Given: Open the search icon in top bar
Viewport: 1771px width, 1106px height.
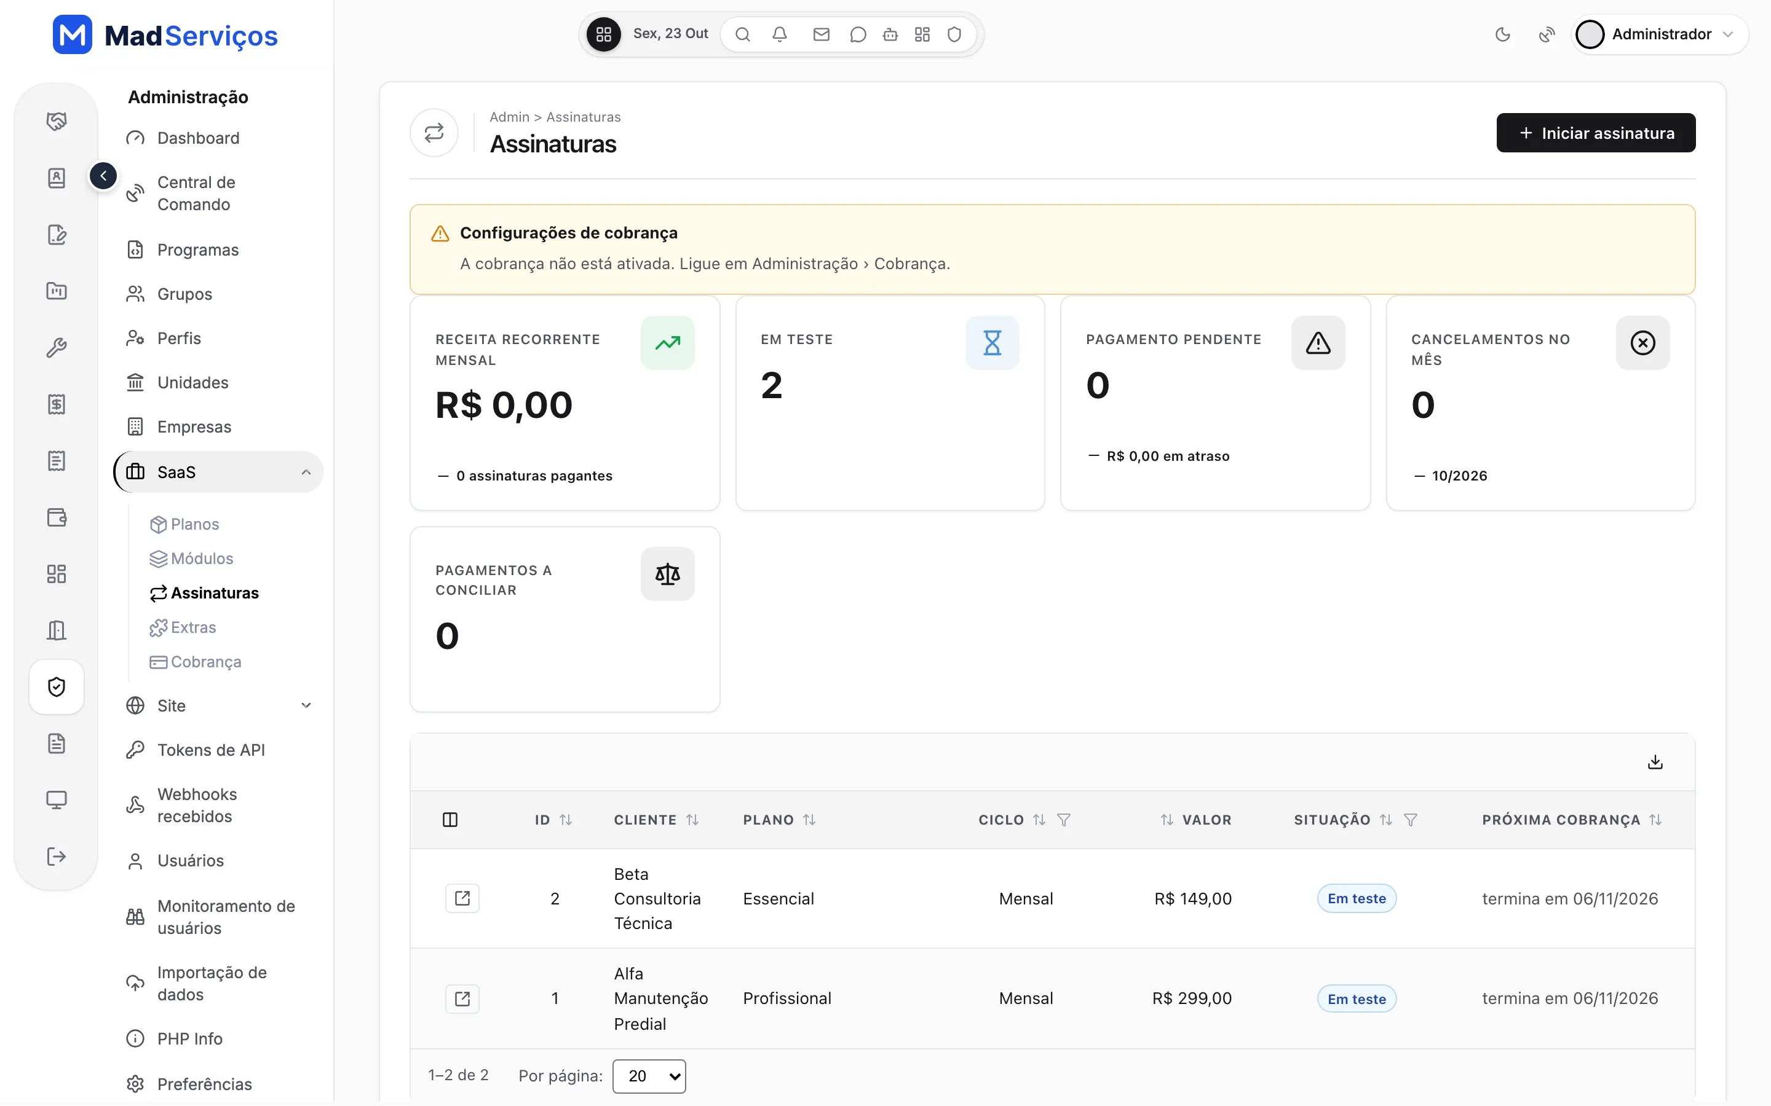Looking at the screenshot, I should [742, 34].
